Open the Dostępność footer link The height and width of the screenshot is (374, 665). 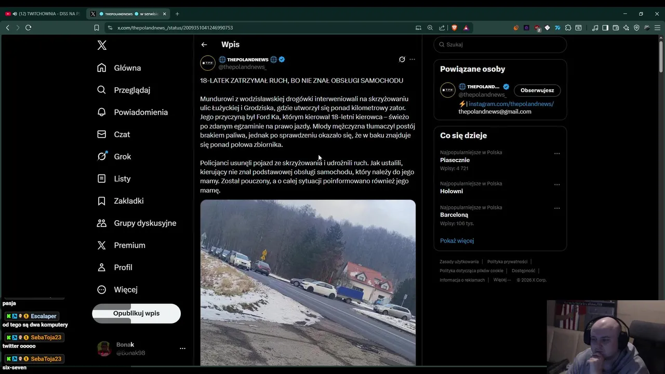coord(523,271)
